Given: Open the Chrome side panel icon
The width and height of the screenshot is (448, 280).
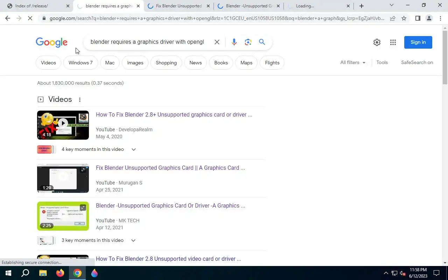Looking at the screenshot, I should click(x=418, y=18).
